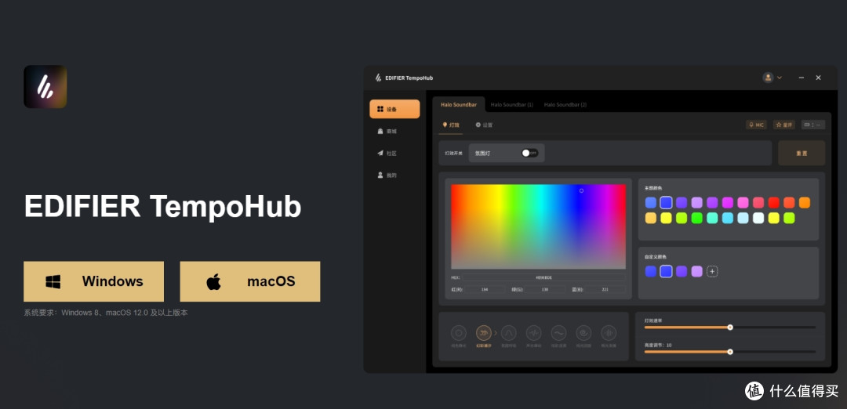847x409 pixels.
Task: Click the EDIFIER TempoHub heading
Action: pyautogui.click(x=162, y=207)
